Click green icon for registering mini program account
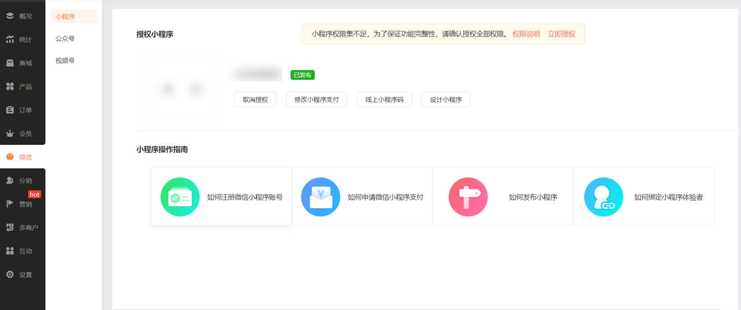The height and width of the screenshot is (310, 741). [180, 197]
